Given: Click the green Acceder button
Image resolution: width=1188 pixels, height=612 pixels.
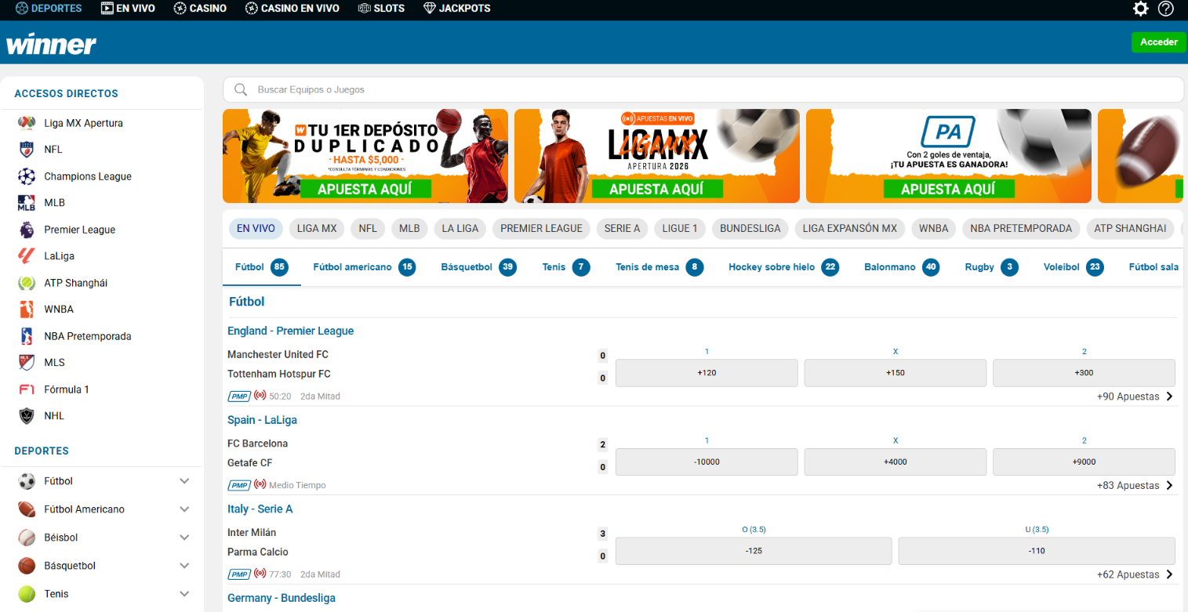Looking at the screenshot, I should (x=1159, y=42).
